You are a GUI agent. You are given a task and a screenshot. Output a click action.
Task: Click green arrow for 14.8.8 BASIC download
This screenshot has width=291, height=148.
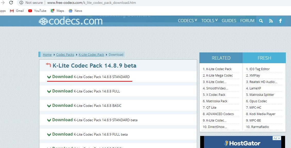click(x=49, y=106)
